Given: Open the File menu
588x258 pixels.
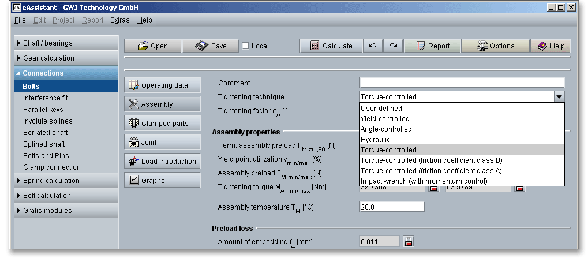Looking at the screenshot, I should 20,20.
